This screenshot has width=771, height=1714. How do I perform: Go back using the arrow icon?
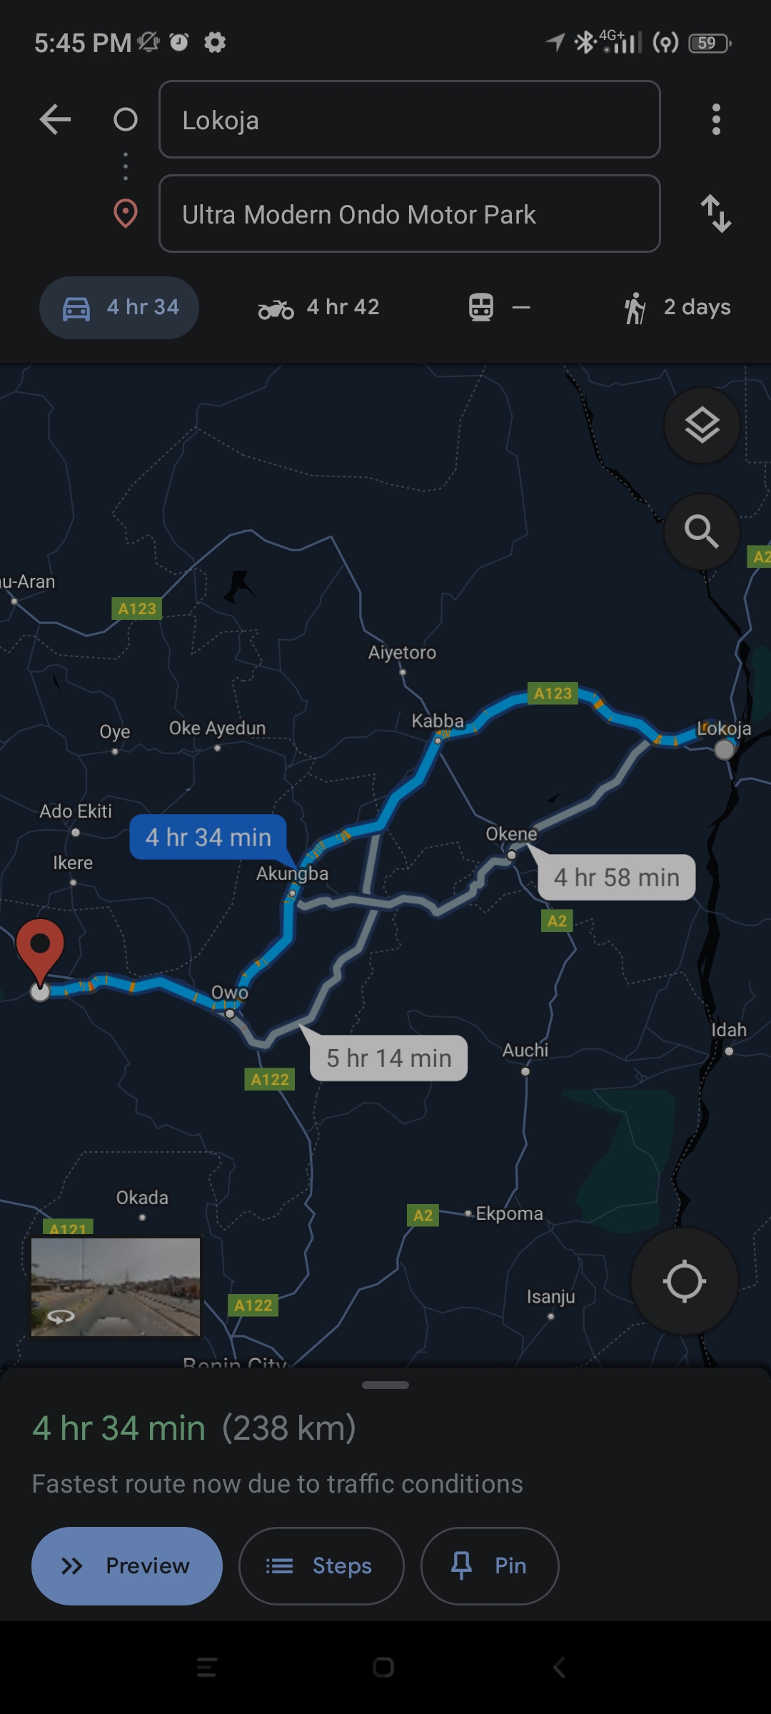coord(55,119)
